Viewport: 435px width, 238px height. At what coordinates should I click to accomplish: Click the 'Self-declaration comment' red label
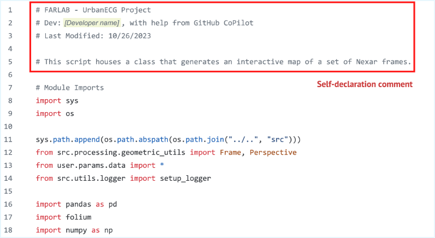(x=365, y=84)
